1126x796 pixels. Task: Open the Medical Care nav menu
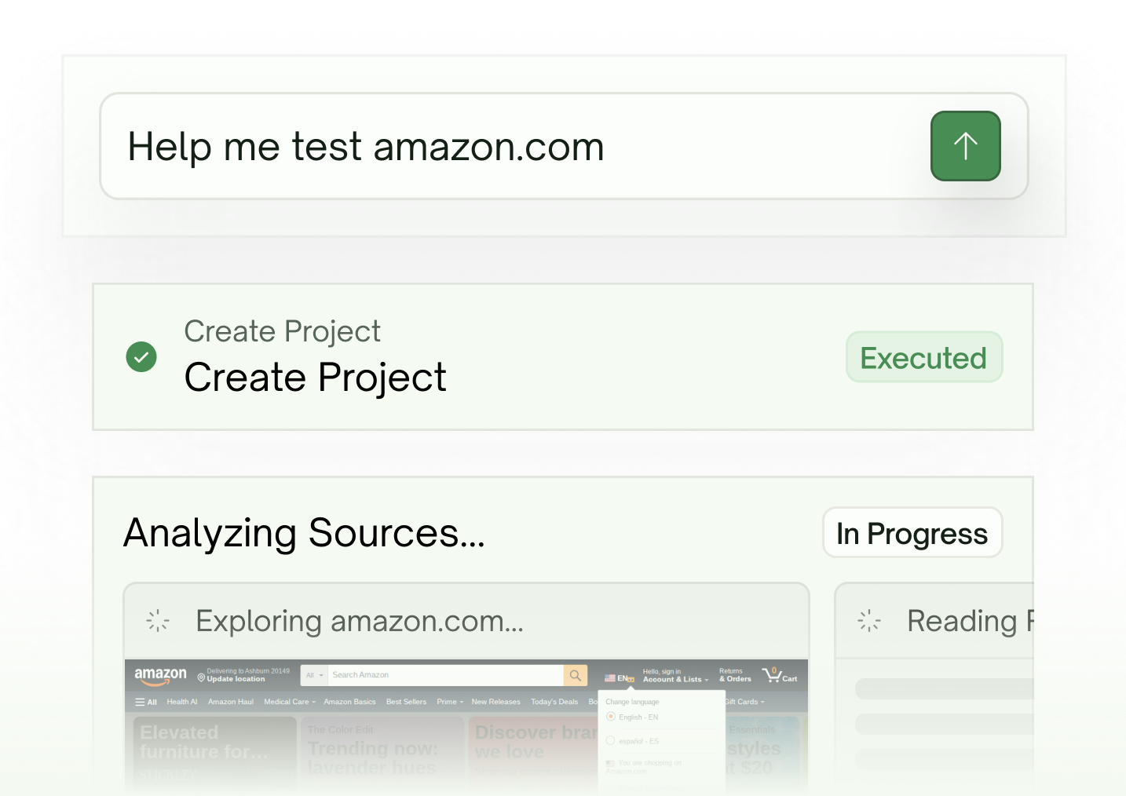[x=290, y=702]
